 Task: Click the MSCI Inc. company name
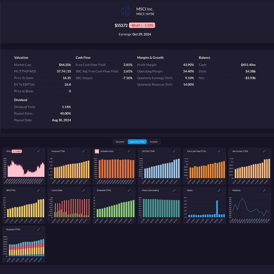coord(145,9)
